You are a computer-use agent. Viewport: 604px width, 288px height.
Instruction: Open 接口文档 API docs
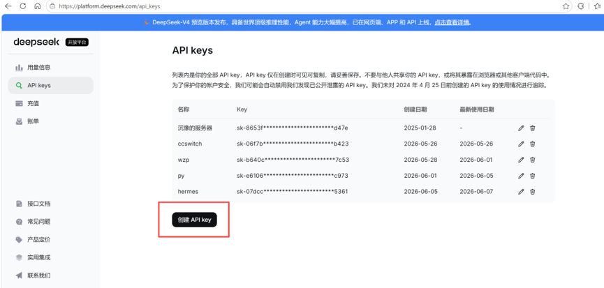51,204
